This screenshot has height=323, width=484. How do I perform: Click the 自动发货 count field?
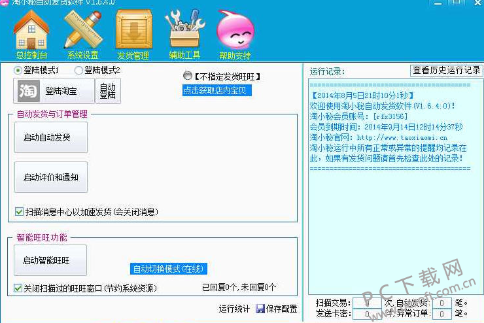[442, 303]
